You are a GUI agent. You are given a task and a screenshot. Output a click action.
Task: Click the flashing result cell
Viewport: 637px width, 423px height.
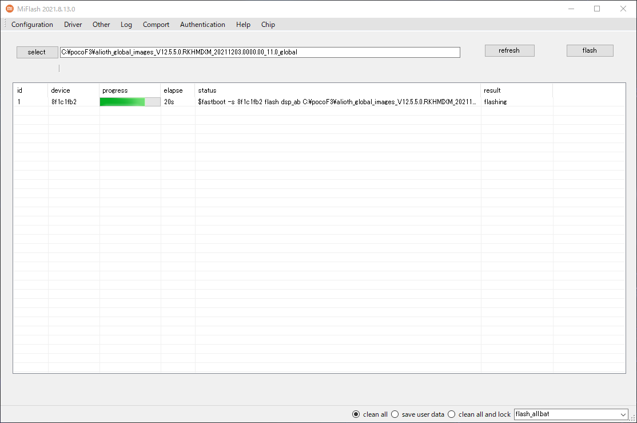tap(495, 102)
